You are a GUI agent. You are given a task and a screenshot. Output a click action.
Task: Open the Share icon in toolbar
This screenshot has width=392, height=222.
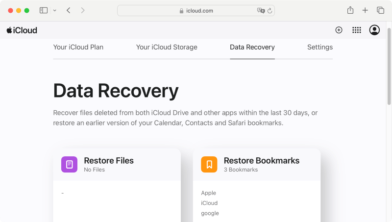click(x=350, y=10)
